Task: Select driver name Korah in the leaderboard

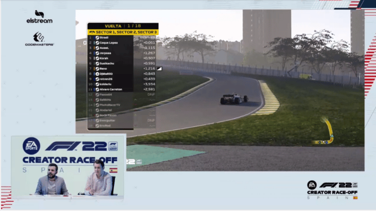Action: 104,58
